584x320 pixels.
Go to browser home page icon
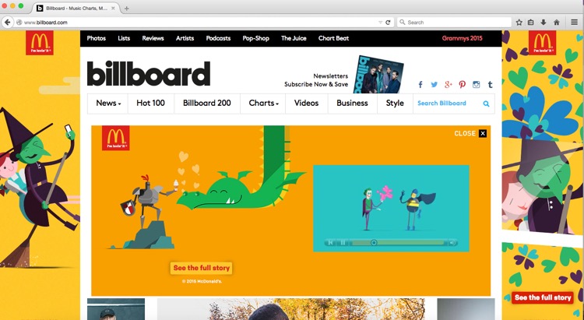(557, 23)
